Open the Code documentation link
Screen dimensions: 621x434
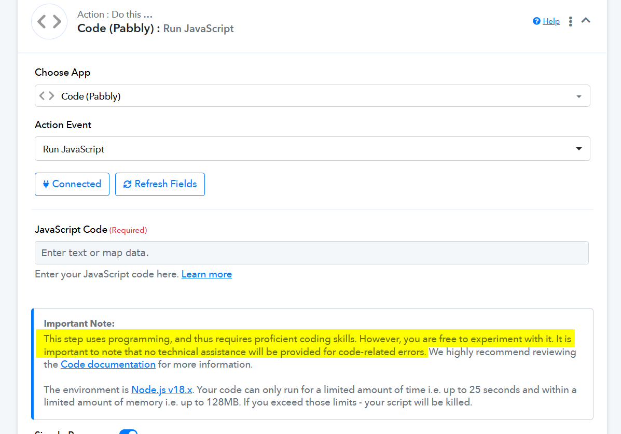click(x=108, y=365)
